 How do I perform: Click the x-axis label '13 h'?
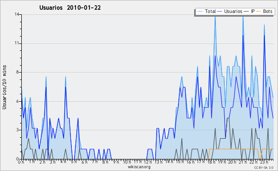point(158,162)
